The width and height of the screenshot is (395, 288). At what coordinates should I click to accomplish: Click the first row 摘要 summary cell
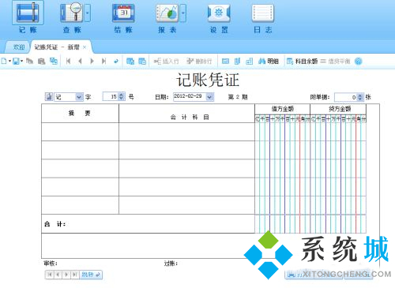pyautogui.click(x=80, y=132)
